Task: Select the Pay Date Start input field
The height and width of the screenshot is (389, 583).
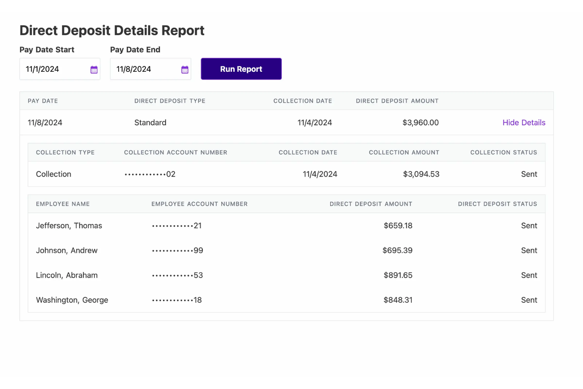Action: (55, 69)
